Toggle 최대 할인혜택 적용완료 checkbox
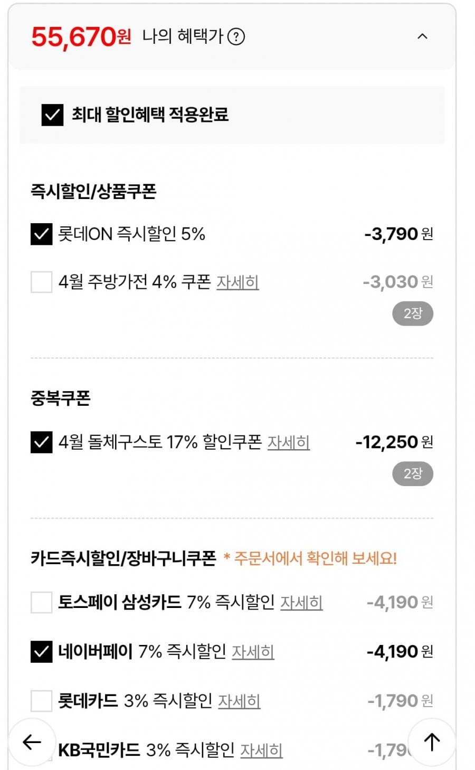This screenshot has width=475, height=770. (52, 115)
